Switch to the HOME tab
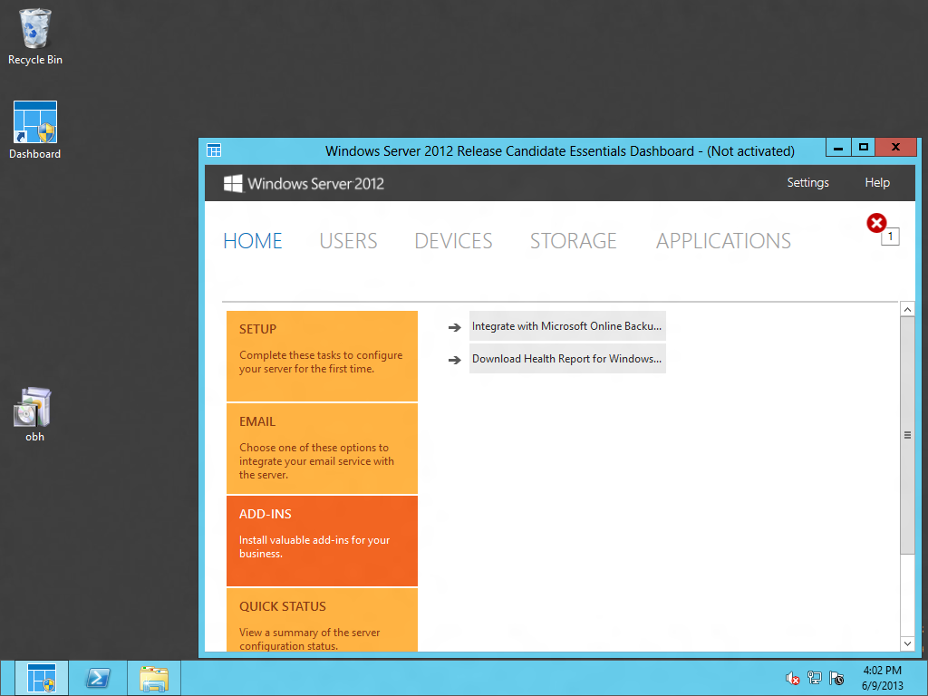This screenshot has width=928, height=696. click(253, 241)
